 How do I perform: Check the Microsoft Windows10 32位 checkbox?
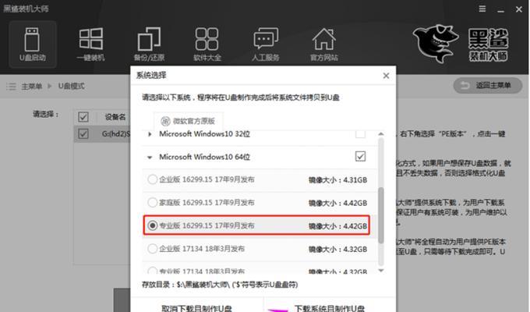tap(360, 134)
